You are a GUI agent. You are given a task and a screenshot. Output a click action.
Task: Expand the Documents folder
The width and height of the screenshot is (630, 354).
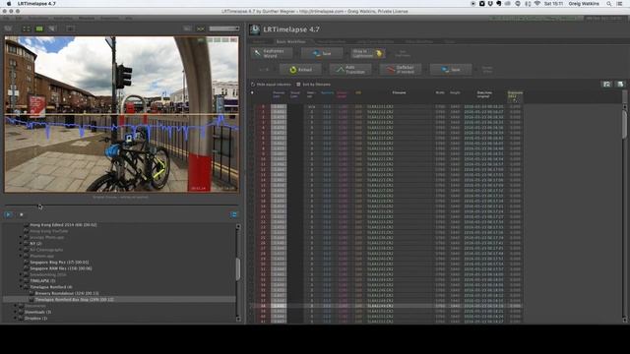(x=16, y=306)
